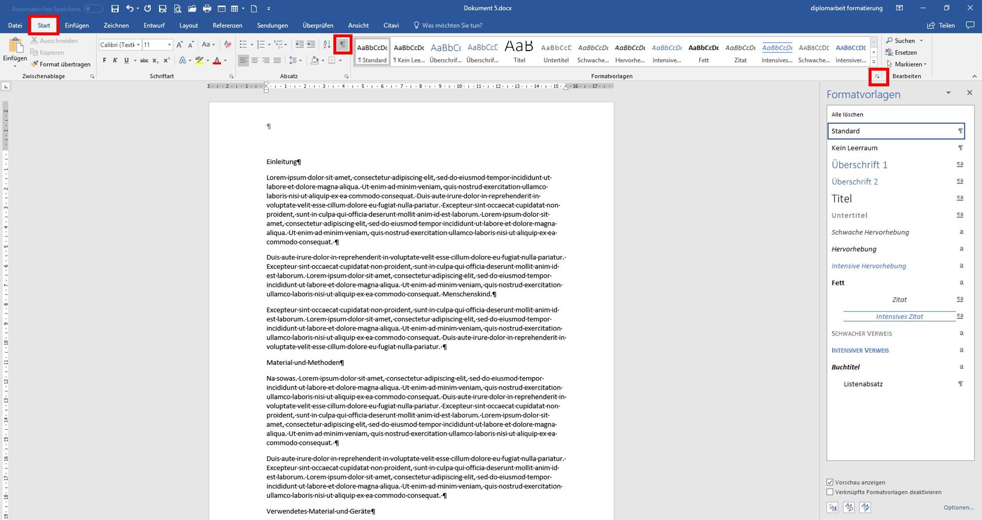
Task: Center align the paragraph
Action: [255, 60]
